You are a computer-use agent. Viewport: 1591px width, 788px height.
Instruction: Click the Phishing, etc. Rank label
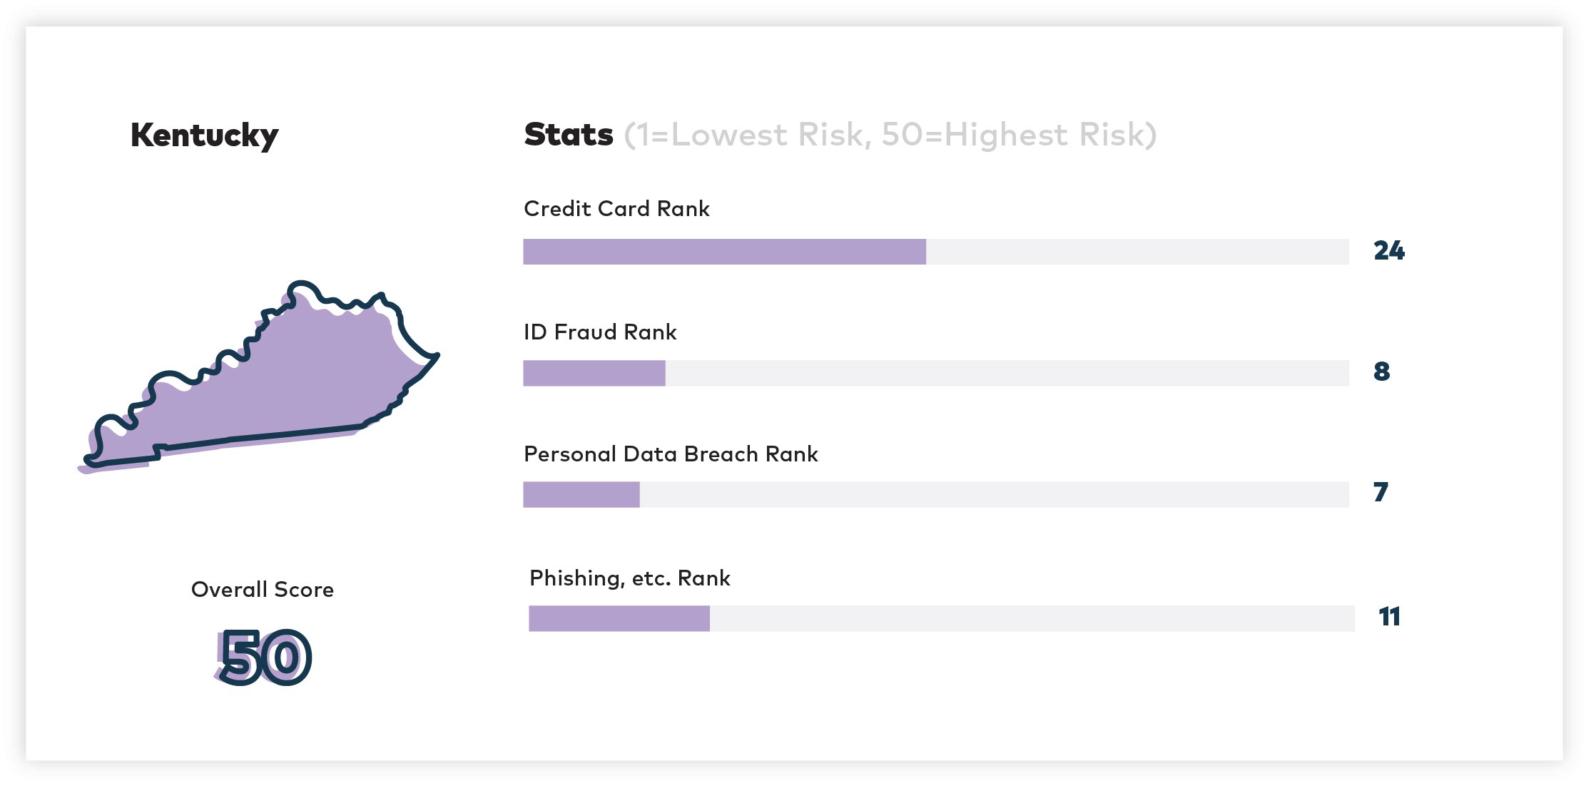pyautogui.click(x=630, y=578)
